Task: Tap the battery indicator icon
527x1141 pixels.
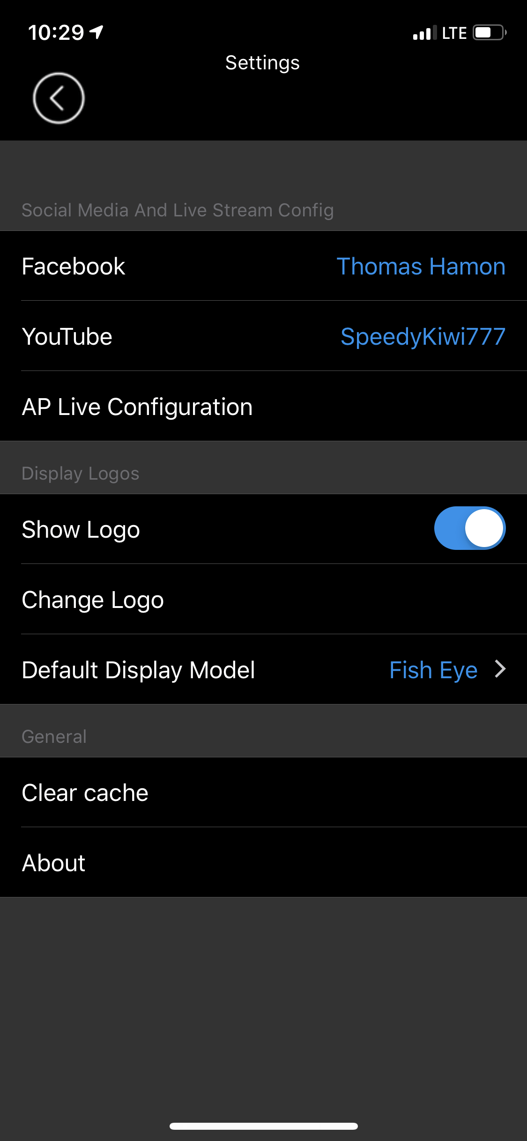Action: pyautogui.click(x=490, y=33)
